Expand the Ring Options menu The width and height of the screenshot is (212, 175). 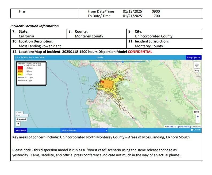(193, 57)
